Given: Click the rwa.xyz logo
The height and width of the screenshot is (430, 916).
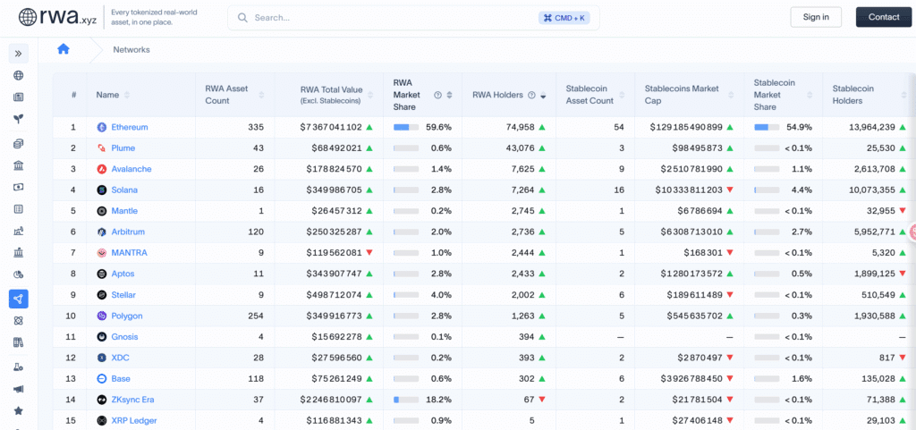Looking at the screenshot, I should (57, 17).
